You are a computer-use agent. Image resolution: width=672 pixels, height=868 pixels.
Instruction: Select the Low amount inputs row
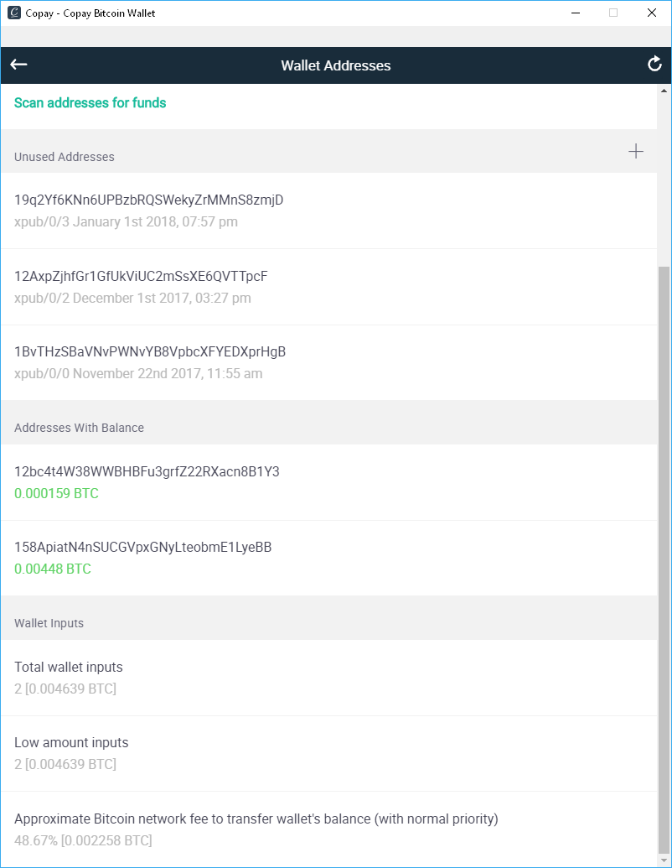71,742
